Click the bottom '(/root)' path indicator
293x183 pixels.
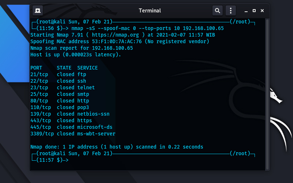tap(240, 153)
